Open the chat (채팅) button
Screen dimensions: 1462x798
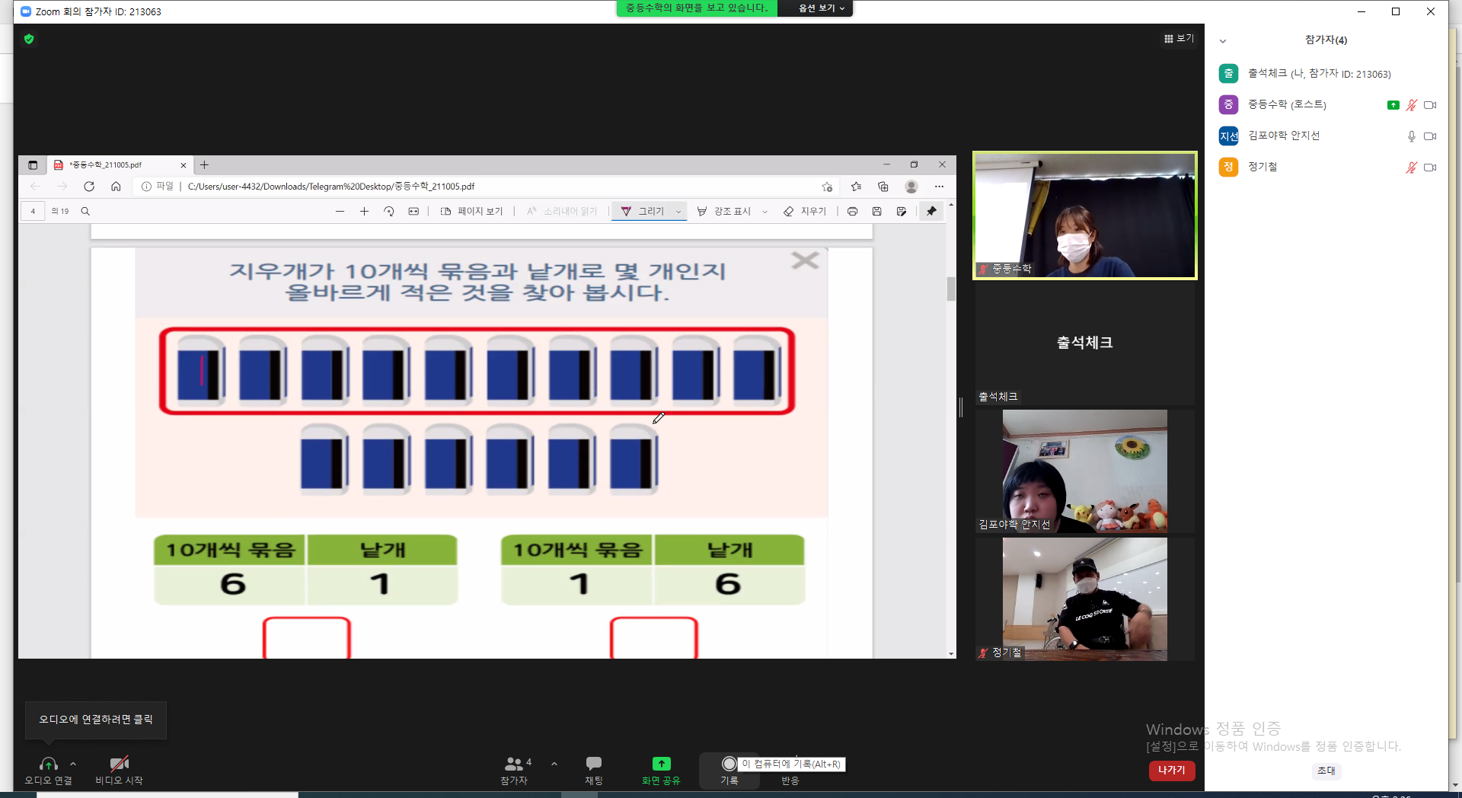pos(594,770)
